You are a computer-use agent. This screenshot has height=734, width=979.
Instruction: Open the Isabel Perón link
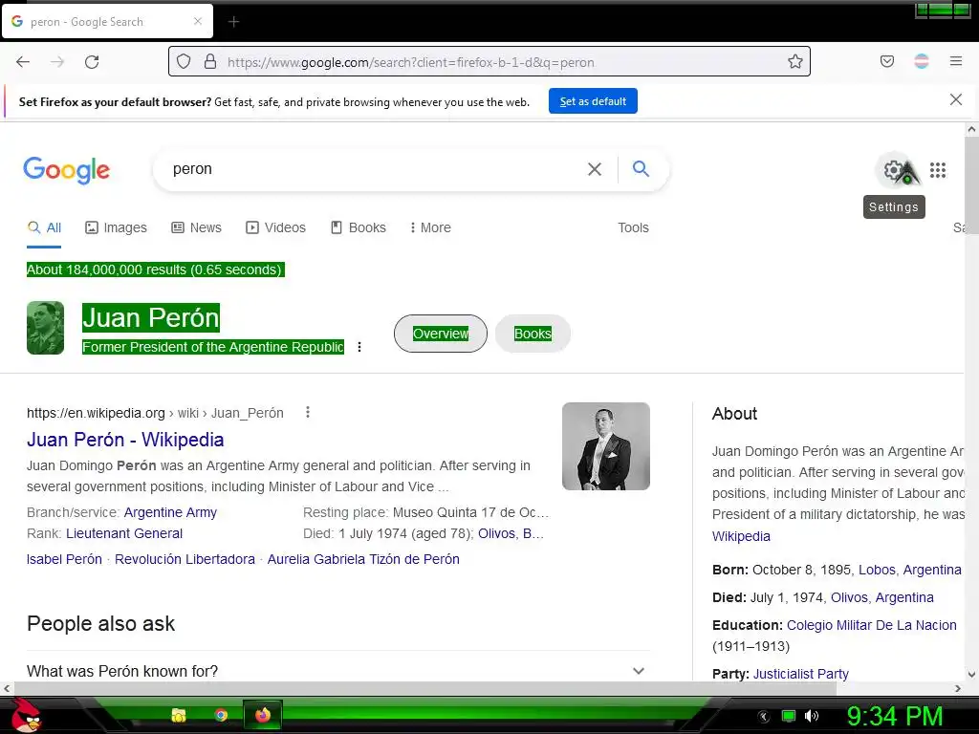coord(64,559)
